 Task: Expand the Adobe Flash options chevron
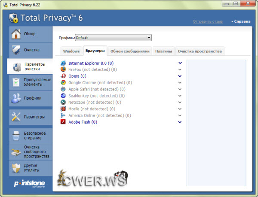[x=180, y=122]
